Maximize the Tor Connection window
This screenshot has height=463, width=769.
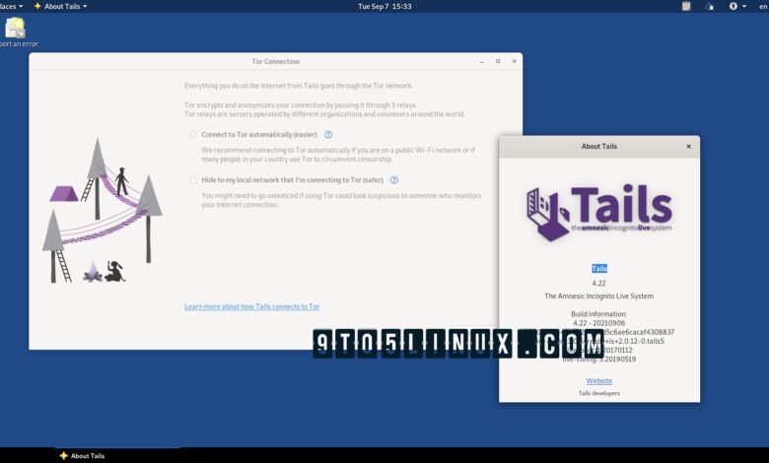498,62
